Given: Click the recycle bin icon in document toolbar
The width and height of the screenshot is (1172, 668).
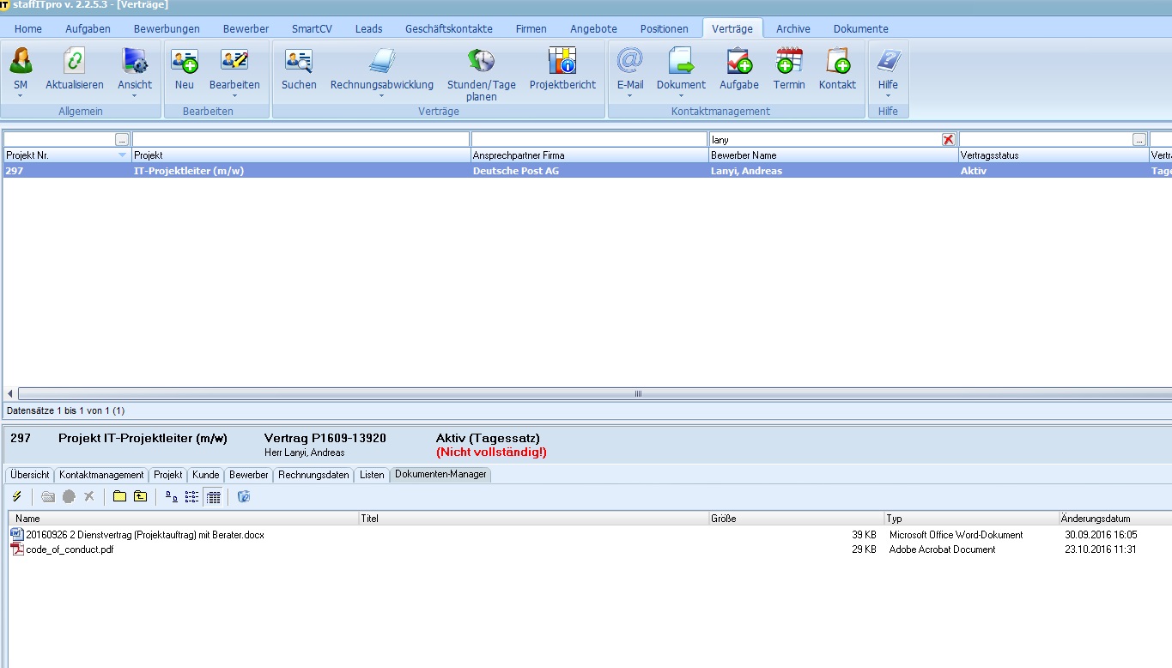Looking at the screenshot, I should pyautogui.click(x=244, y=496).
